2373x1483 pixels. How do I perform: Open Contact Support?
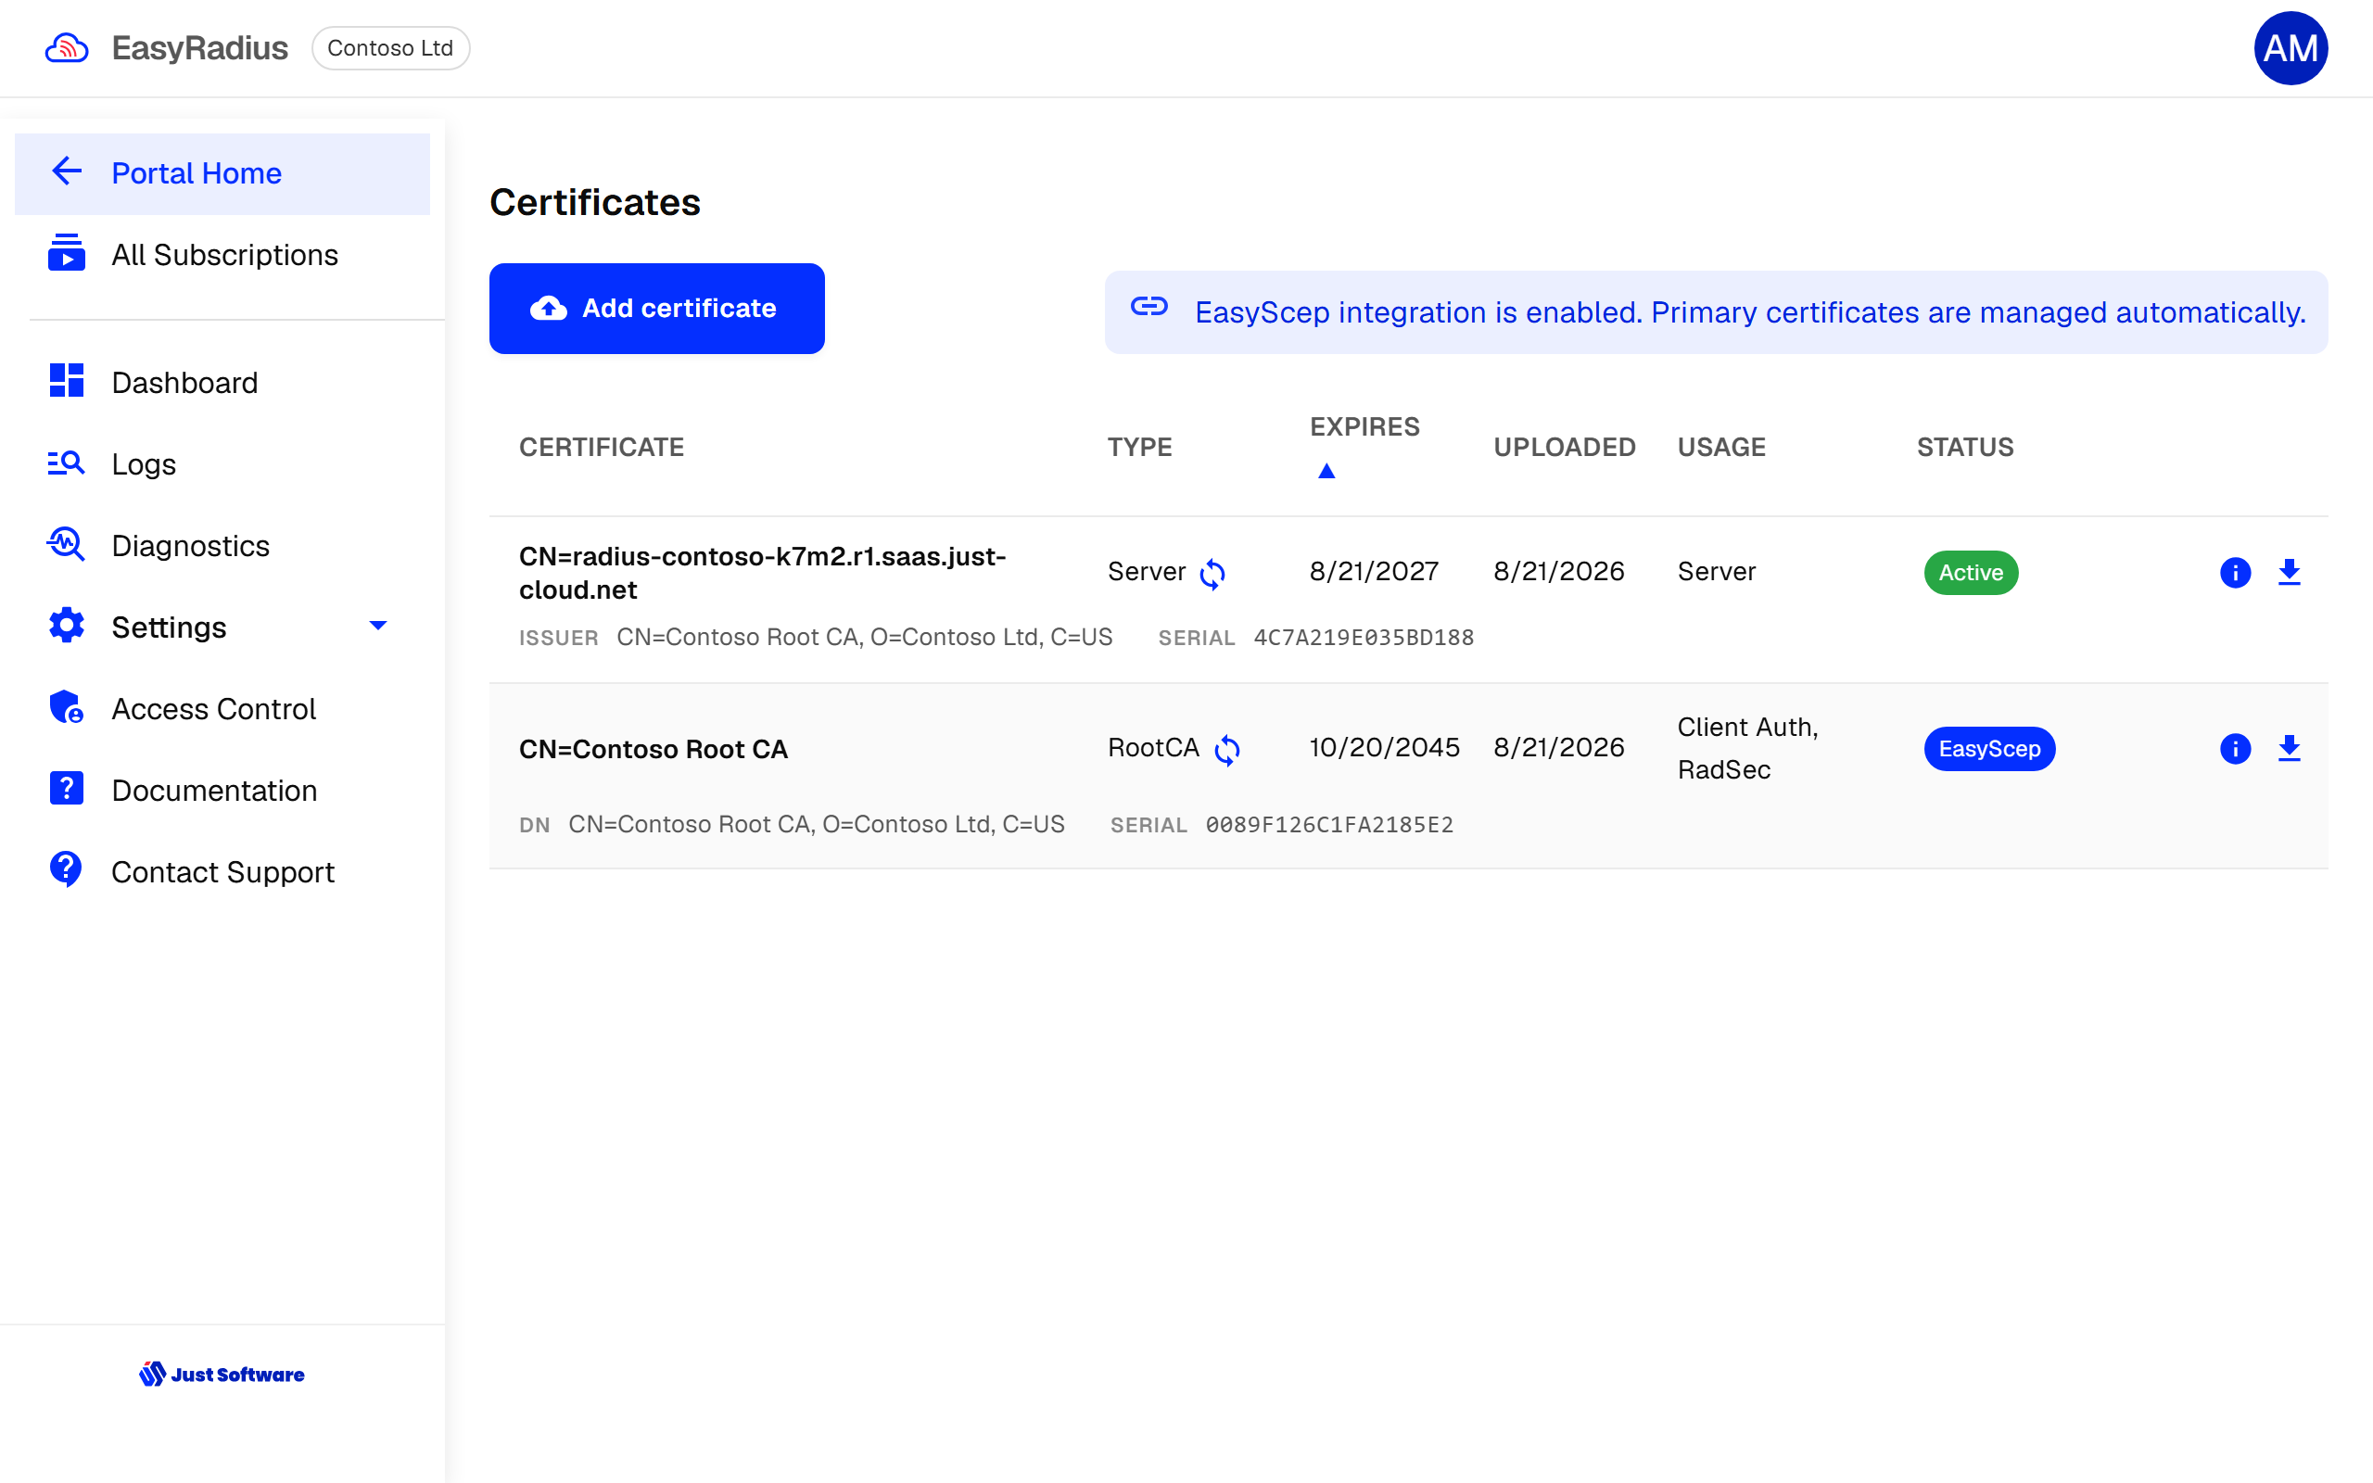click(222, 871)
